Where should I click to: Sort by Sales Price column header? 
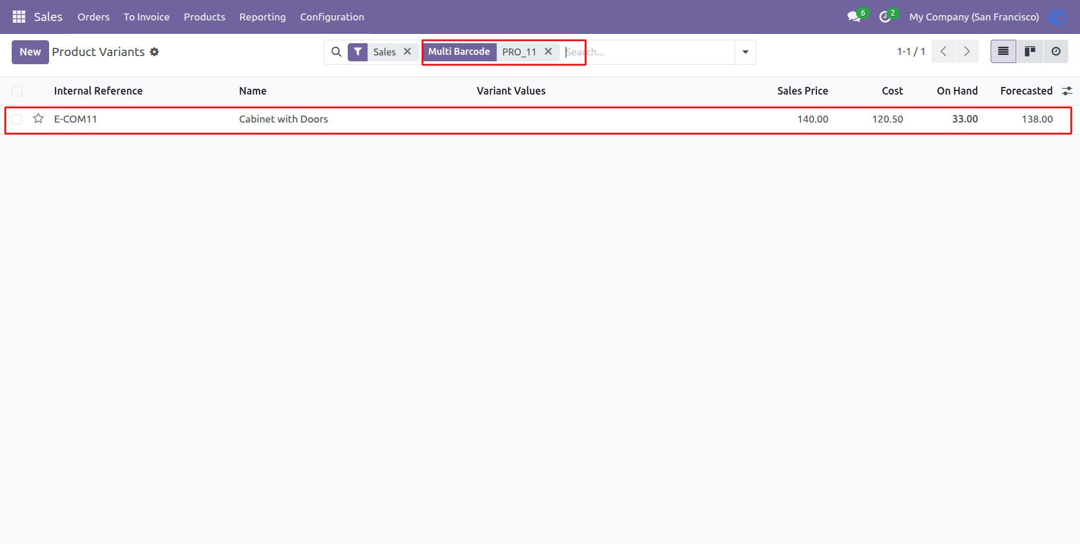click(802, 91)
